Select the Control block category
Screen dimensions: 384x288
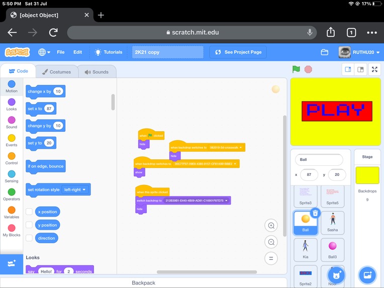click(12, 158)
